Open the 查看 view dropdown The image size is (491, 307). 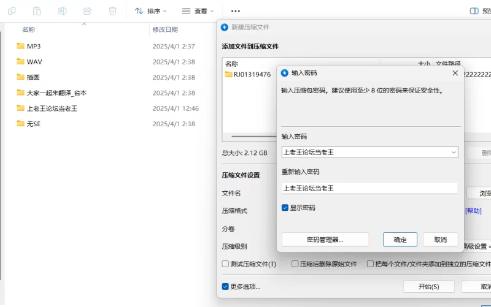click(x=198, y=11)
